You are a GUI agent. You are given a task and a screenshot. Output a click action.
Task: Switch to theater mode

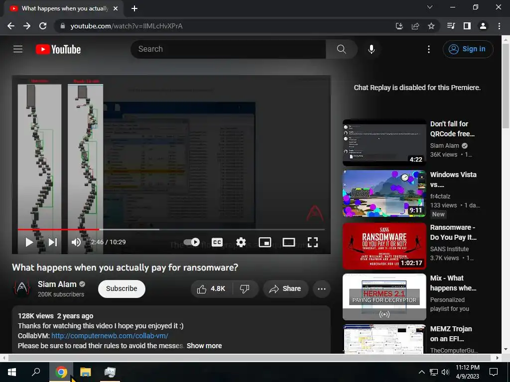tap(289, 242)
